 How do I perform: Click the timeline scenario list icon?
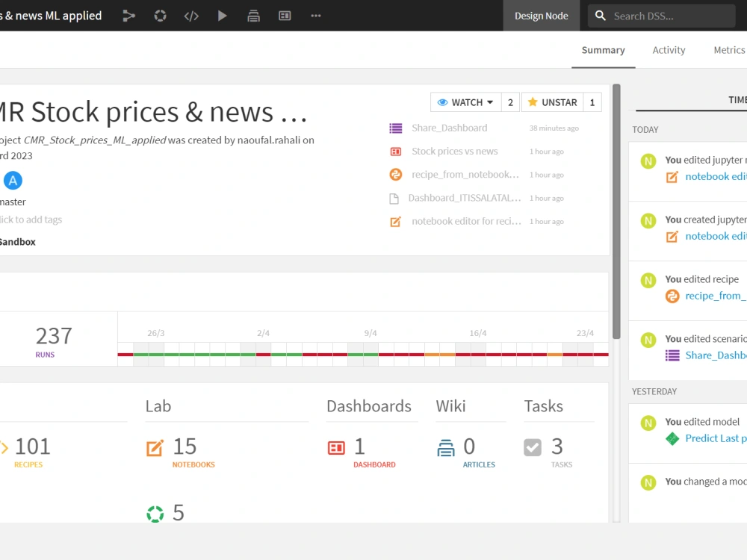click(x=672, y=355)
